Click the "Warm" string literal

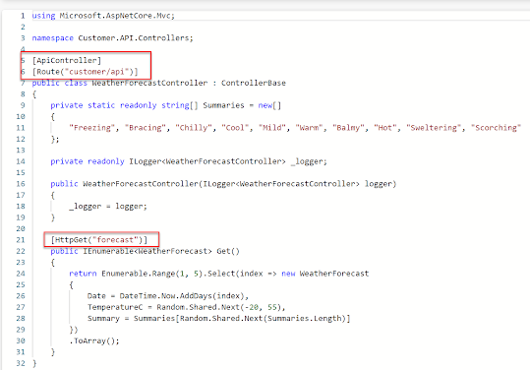pyautogui.click(x=309, y=128)
